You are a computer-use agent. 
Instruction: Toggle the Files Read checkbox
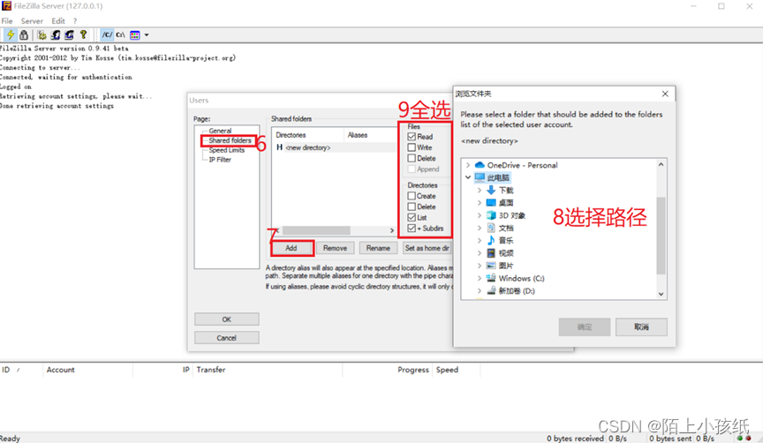click(x=412, y=137)
